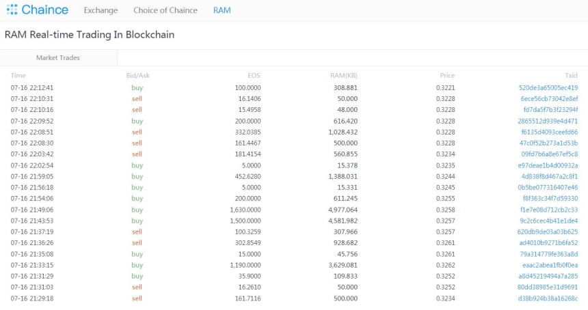
Task: Open transaction 620db9de03a03b625
Action: (x=548, y=231)
